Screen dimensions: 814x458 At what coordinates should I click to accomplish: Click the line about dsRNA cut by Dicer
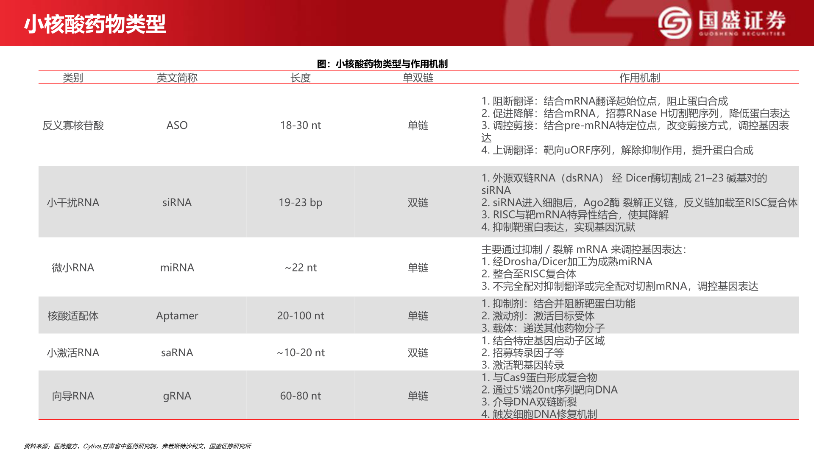624,184
